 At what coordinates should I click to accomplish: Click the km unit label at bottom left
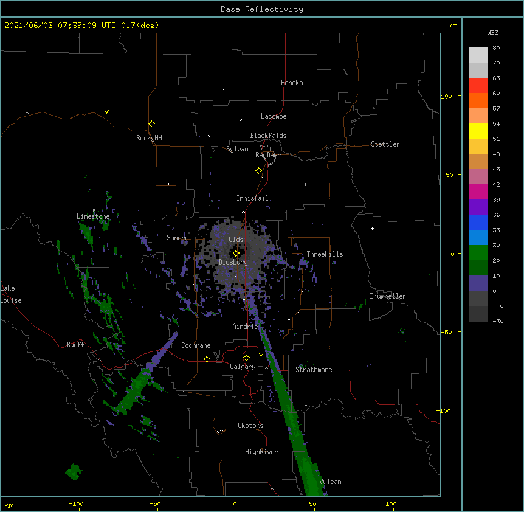tap(9, 505)
